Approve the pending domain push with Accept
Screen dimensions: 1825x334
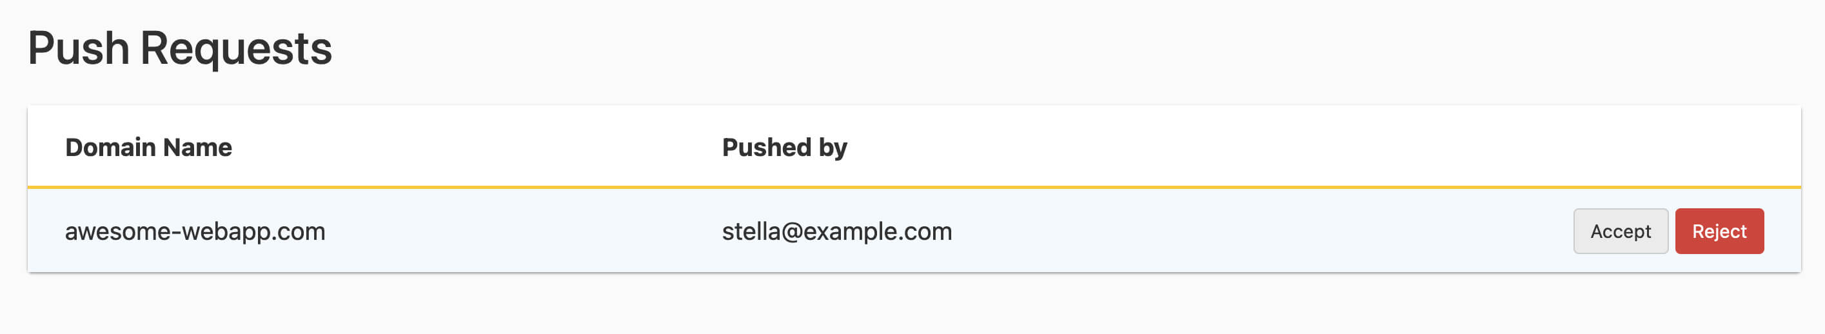[x=1621, y=231]
